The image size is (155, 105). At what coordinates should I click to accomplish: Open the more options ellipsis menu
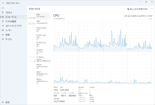(x=152, y=9)
